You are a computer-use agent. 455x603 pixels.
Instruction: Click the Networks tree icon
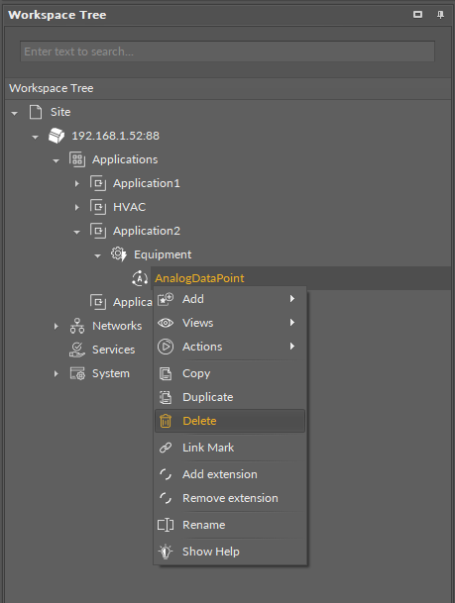(x=77, y=326)
